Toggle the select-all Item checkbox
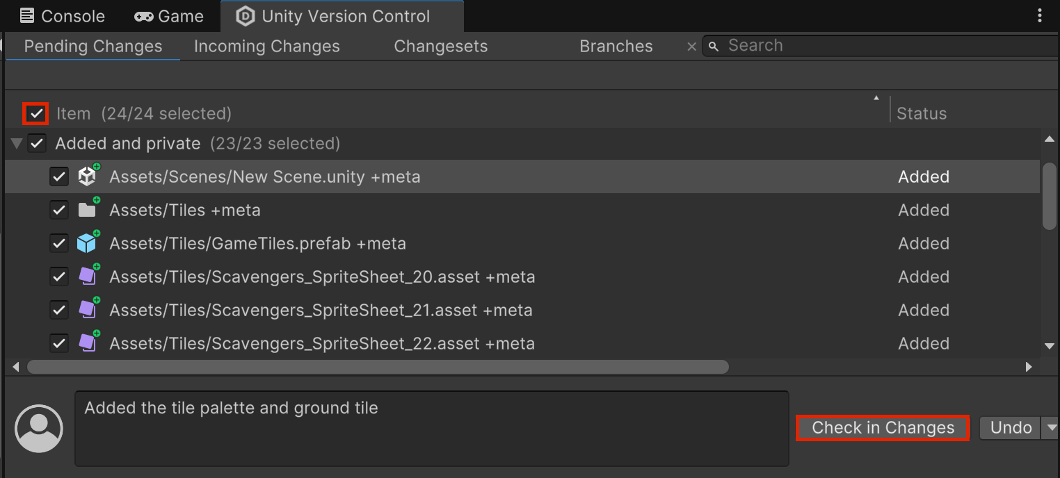 click(36, 113)
